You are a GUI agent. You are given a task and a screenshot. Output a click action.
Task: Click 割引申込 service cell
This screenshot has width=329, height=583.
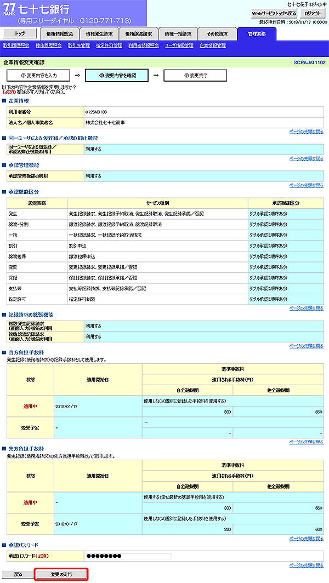tap(157, 246)
